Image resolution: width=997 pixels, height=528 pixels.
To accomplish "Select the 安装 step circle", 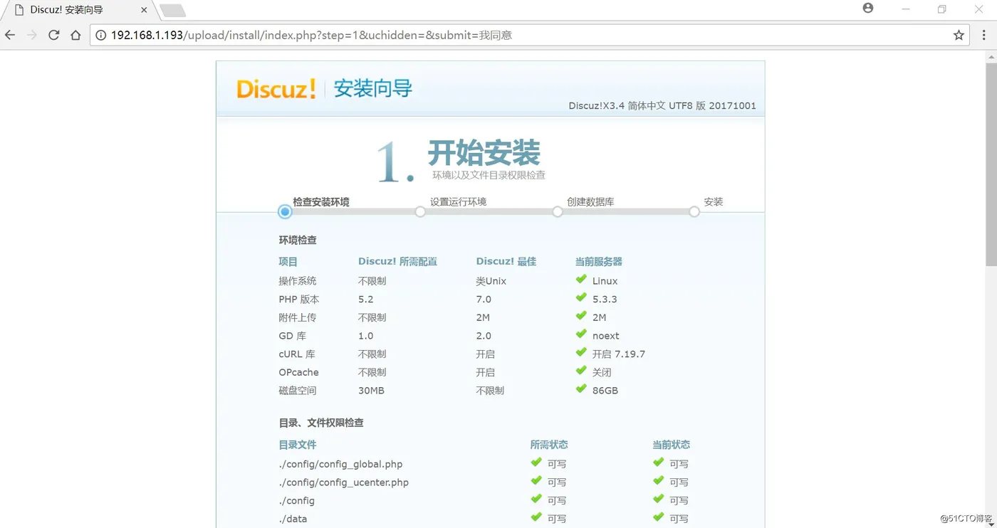I will 694,211.
